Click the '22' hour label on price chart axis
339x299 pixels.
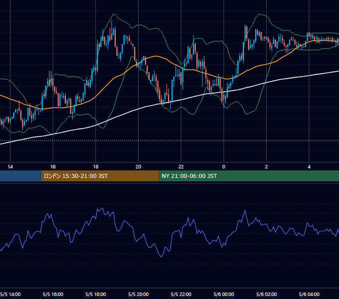181,167
